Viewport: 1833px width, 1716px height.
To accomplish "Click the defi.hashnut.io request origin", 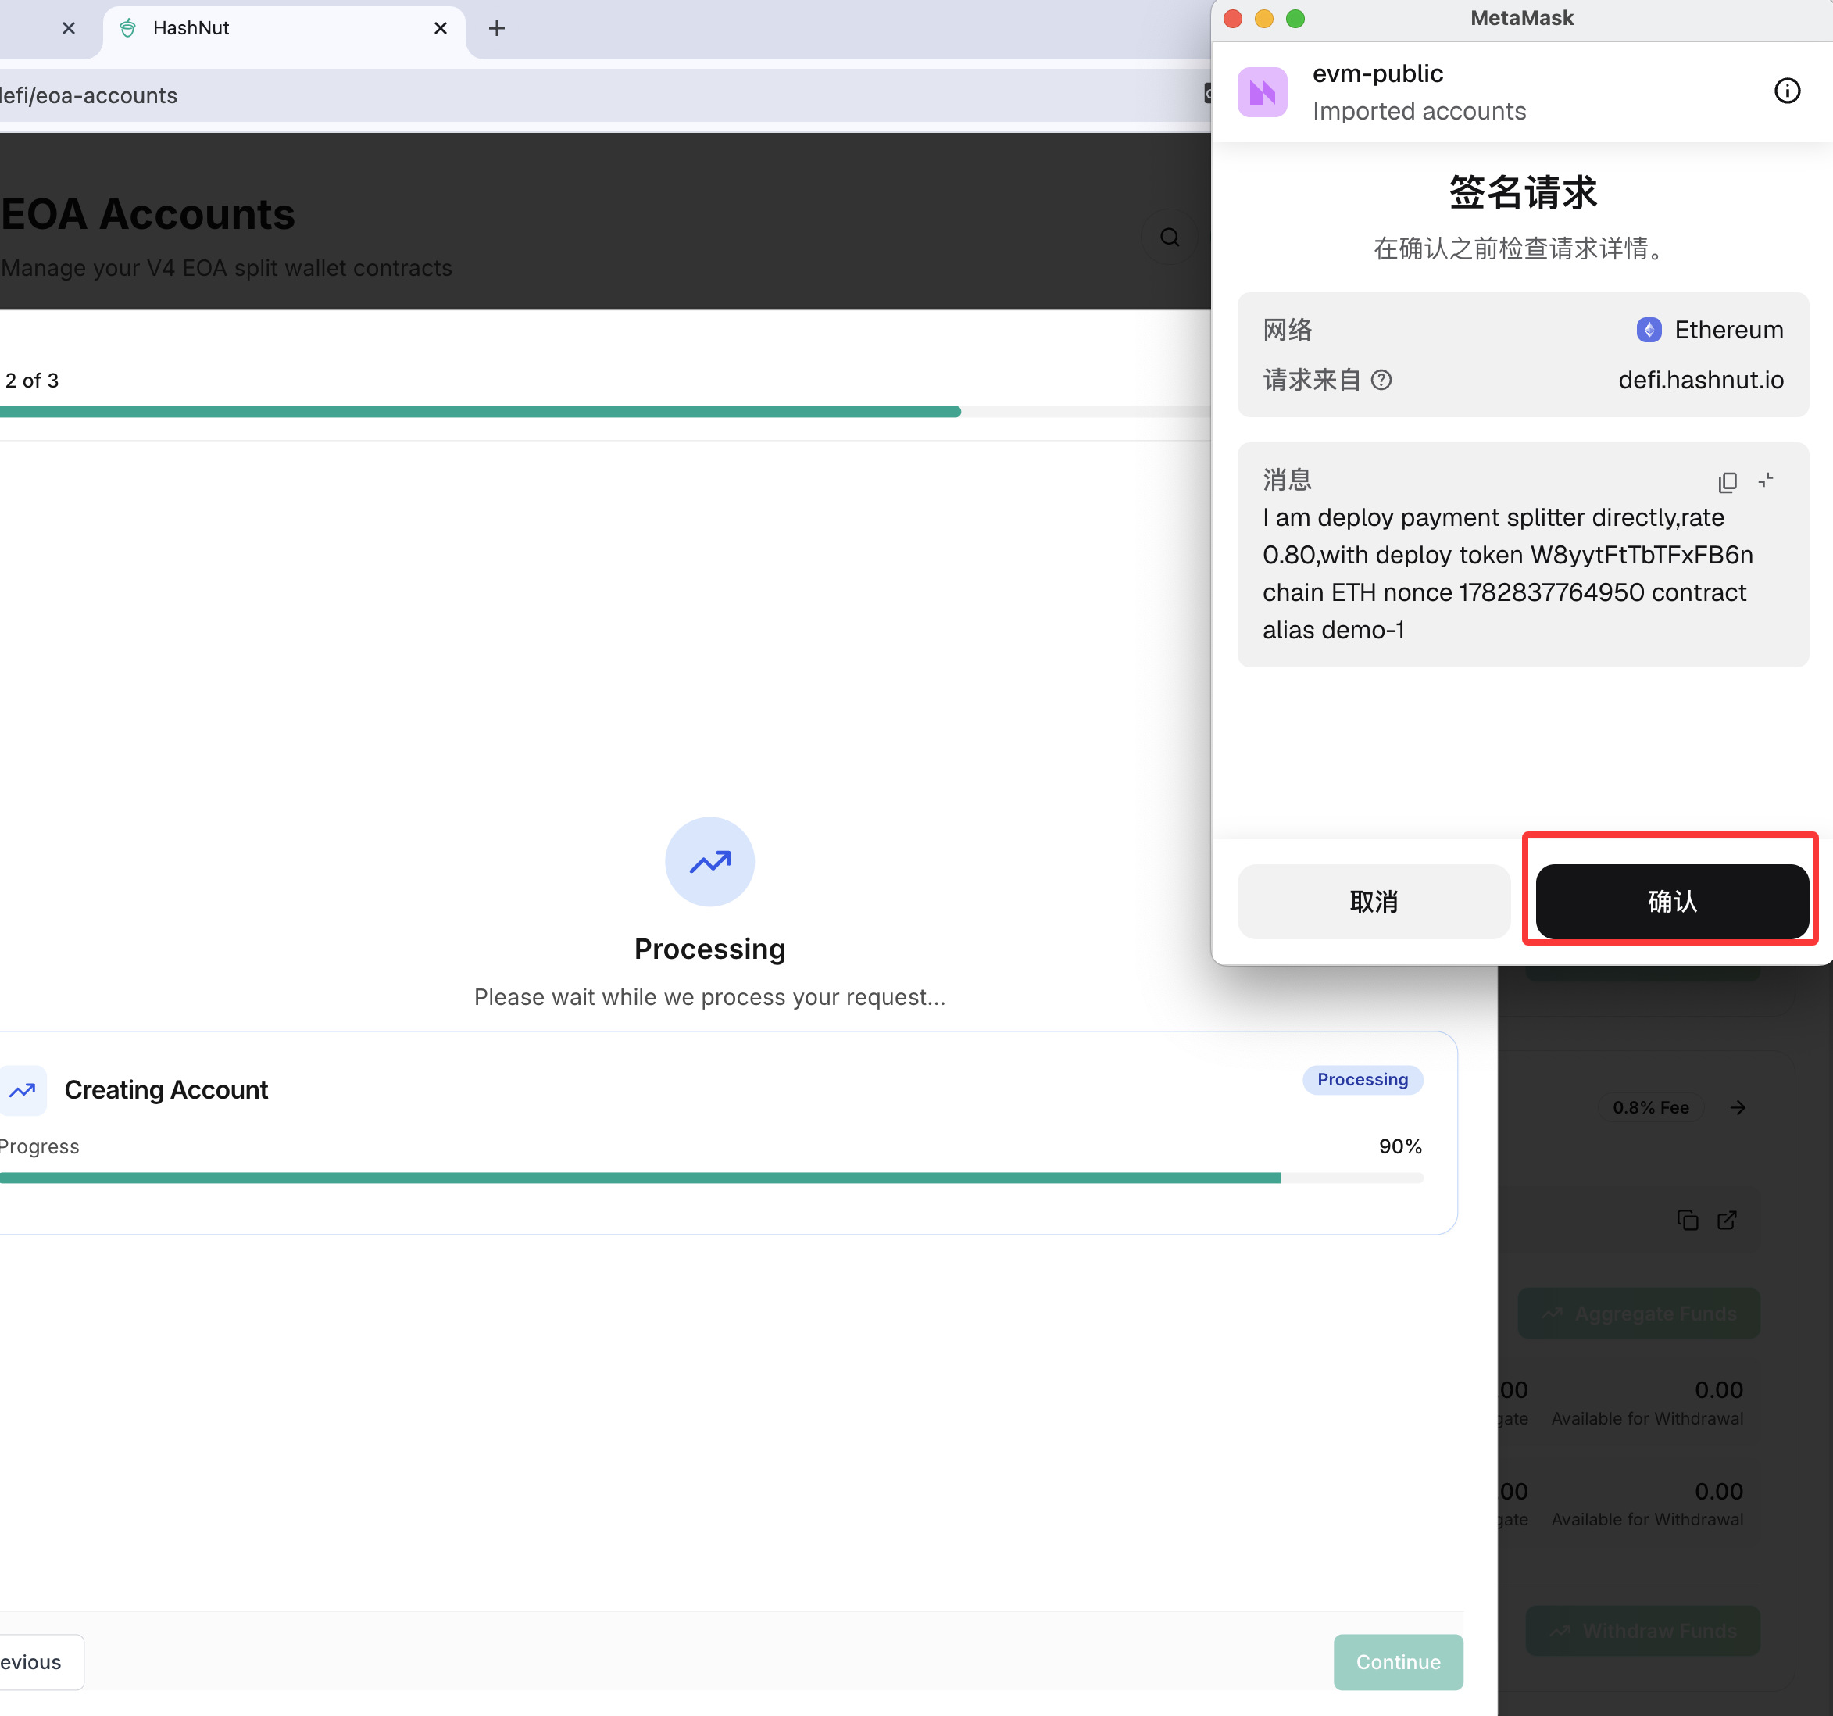I will [x=1700, y=380].
